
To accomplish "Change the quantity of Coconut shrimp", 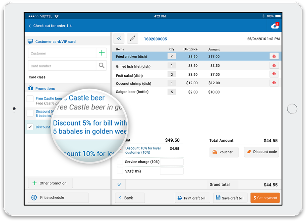I will (x=171, y=83).
